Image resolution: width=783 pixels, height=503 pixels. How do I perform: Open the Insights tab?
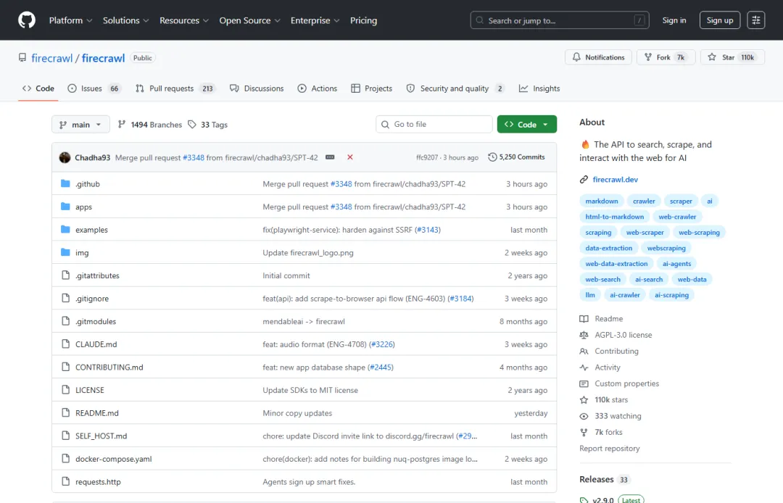tap(539, 88)
